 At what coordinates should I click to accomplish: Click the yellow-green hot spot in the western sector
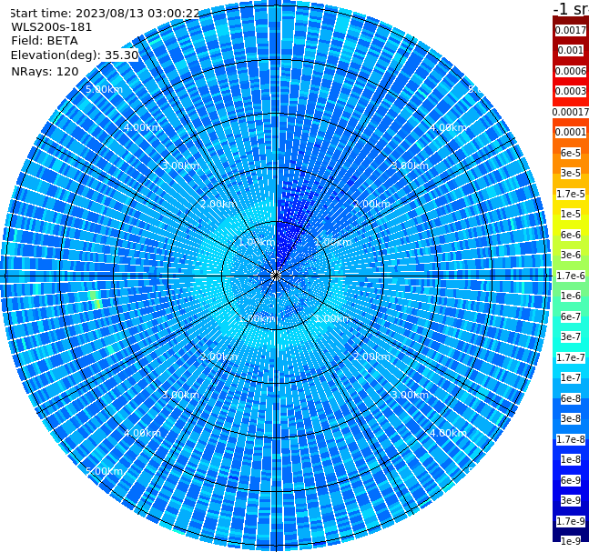(96, 299)
